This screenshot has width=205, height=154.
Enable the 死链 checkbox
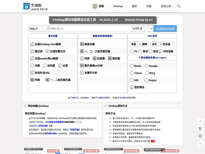tap(32, 80)
